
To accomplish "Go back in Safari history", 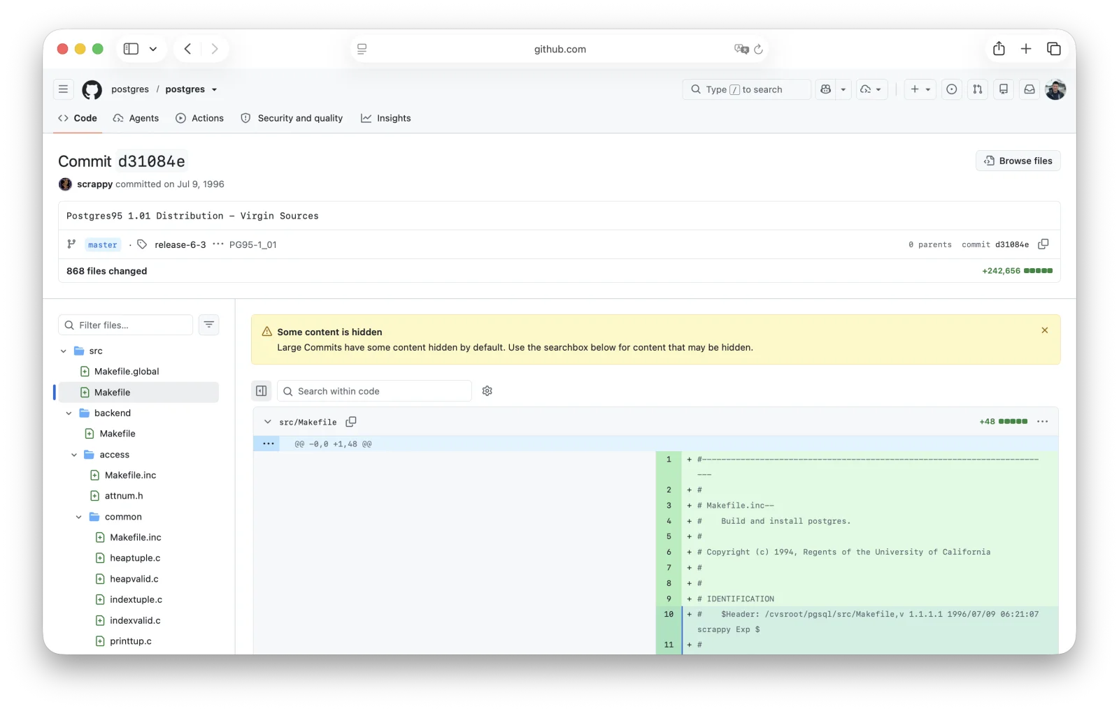I will tap(187, 49).
